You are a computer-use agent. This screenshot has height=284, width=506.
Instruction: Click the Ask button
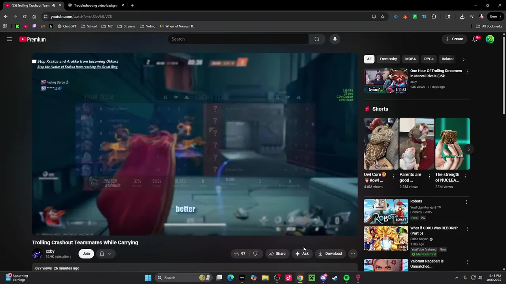[302, 254]
